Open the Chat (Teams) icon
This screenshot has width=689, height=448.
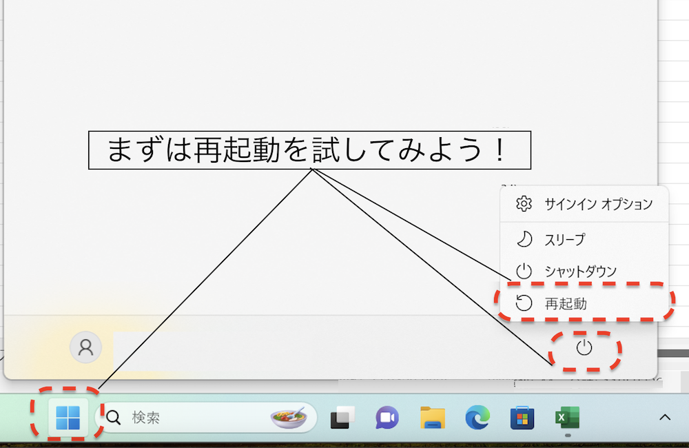pos(387,416)
